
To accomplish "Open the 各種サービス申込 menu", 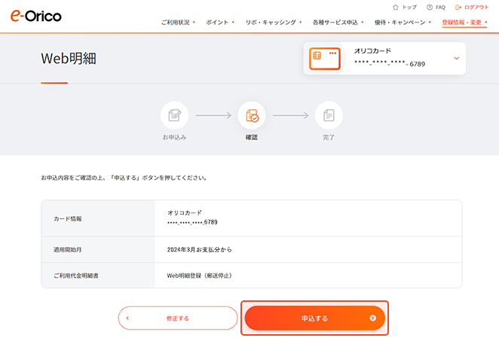I will [x=338, y=23].
